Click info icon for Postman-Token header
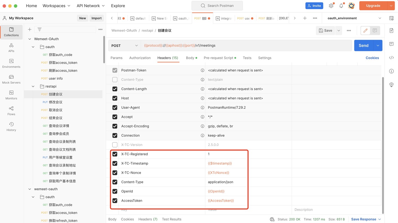This screenshot has width=398, height=223. coord(202,70)
